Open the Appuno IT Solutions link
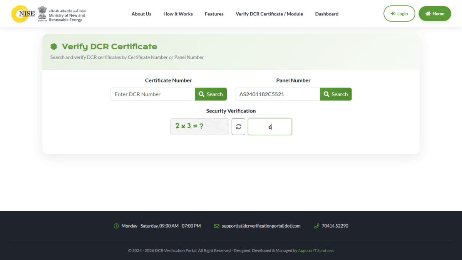The height and width of the screenshot is (260, 462). [316, 250]
